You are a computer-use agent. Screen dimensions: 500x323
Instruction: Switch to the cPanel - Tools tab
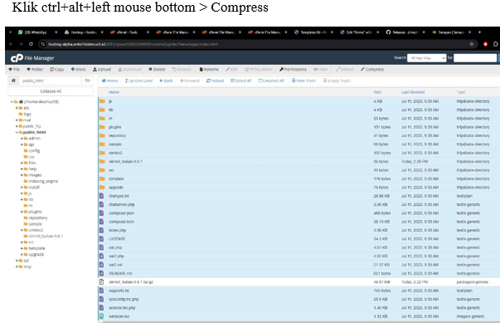(x=127, y=32)
